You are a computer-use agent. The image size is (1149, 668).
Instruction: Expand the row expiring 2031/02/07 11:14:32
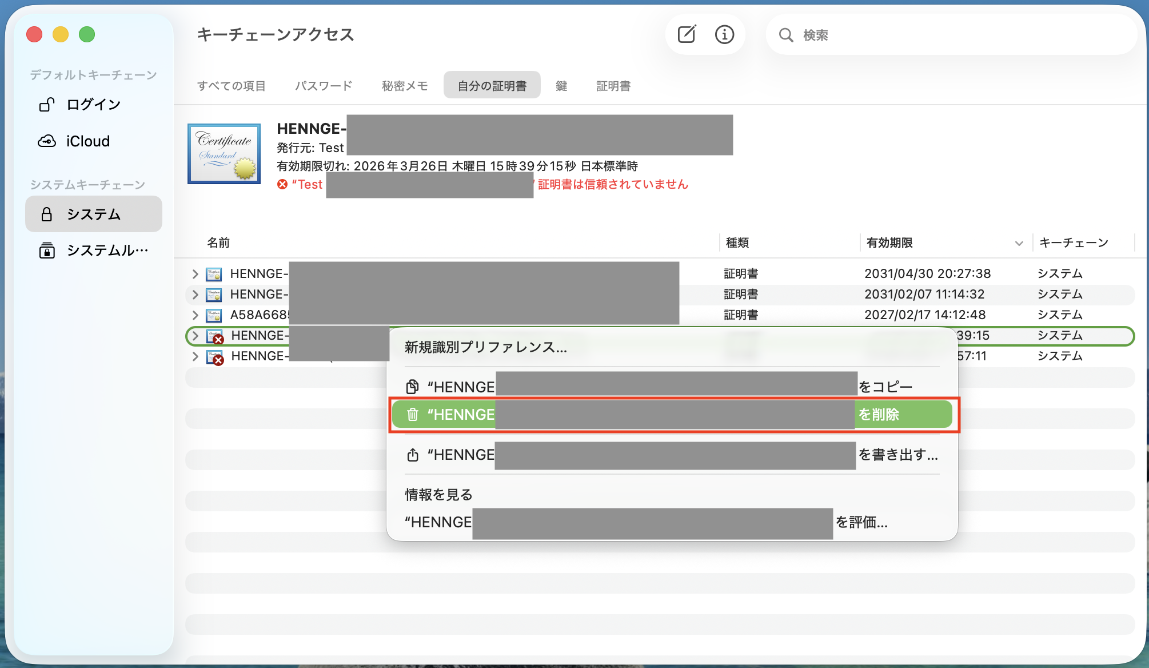[195, 295]
